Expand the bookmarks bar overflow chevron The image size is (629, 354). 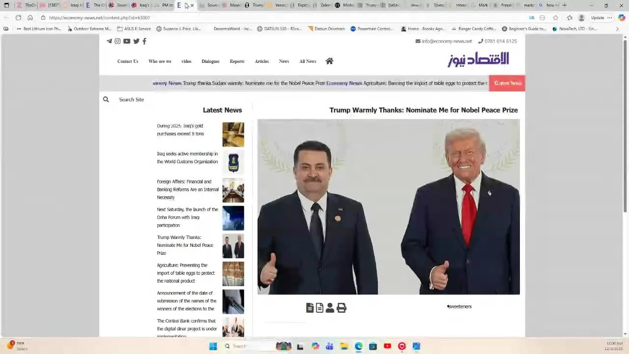click(617, 29)
